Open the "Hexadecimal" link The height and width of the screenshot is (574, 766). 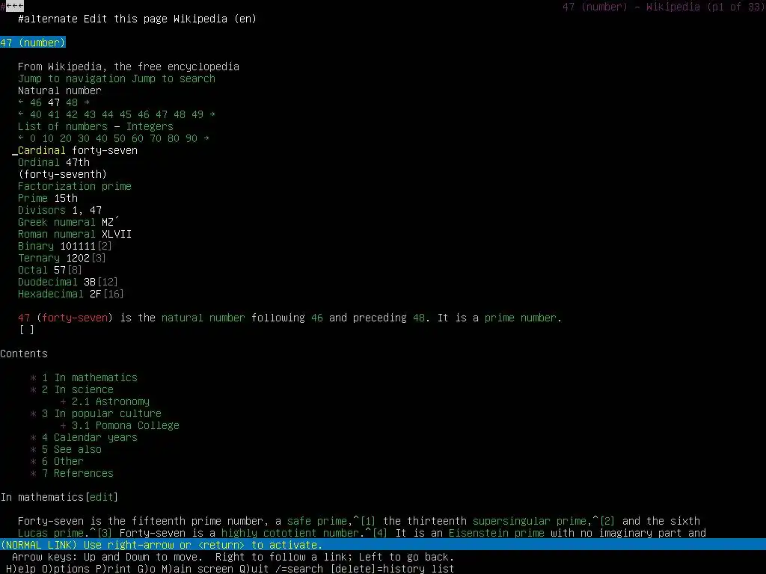pyautogui.click(x=51, y=294)
